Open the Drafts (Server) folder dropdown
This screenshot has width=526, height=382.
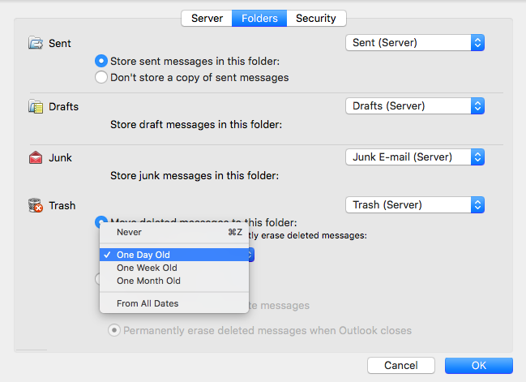414,106
